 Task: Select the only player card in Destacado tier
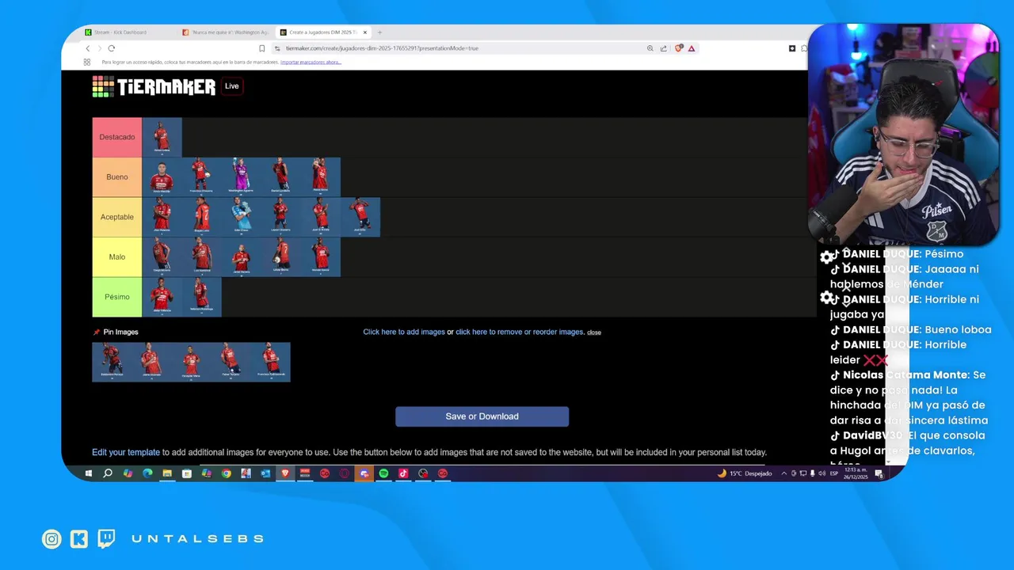pyautogui.click(x=162, y=137)
